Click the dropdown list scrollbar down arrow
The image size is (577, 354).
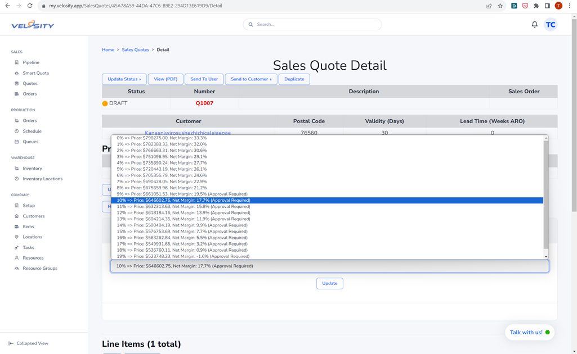tap(545, 257)
